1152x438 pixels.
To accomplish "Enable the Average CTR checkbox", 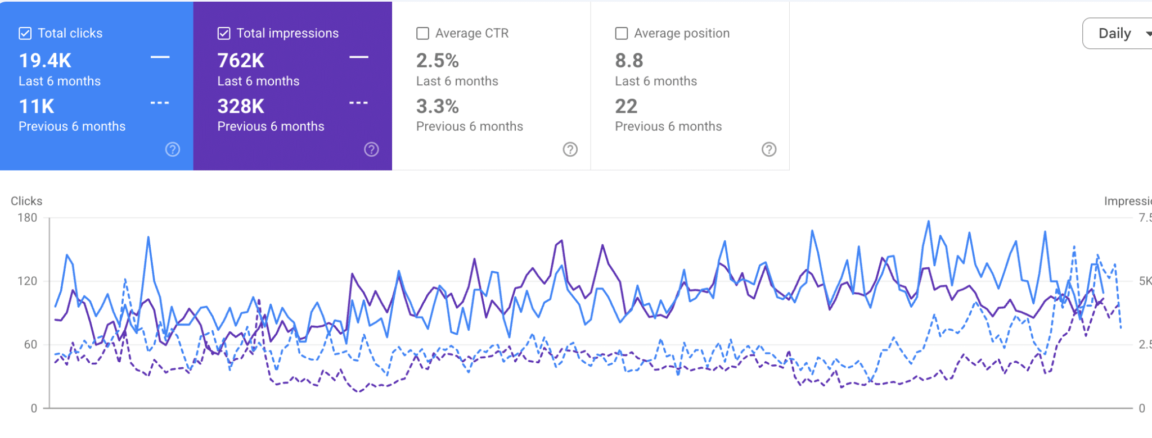I will pos(422,33).
